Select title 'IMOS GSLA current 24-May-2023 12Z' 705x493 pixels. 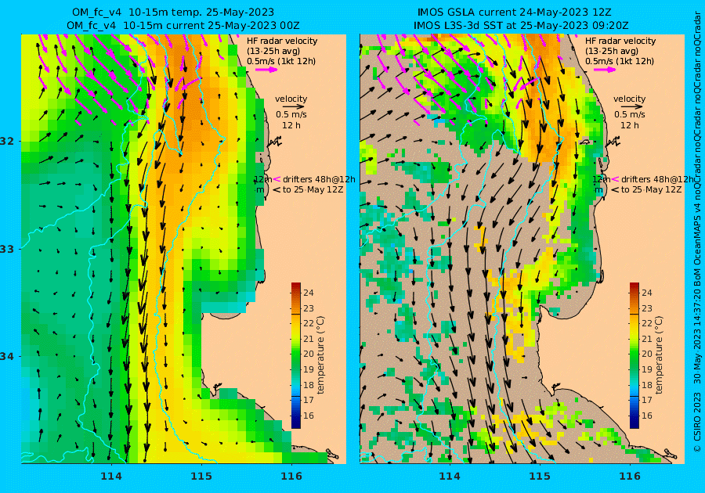[514, 12]
